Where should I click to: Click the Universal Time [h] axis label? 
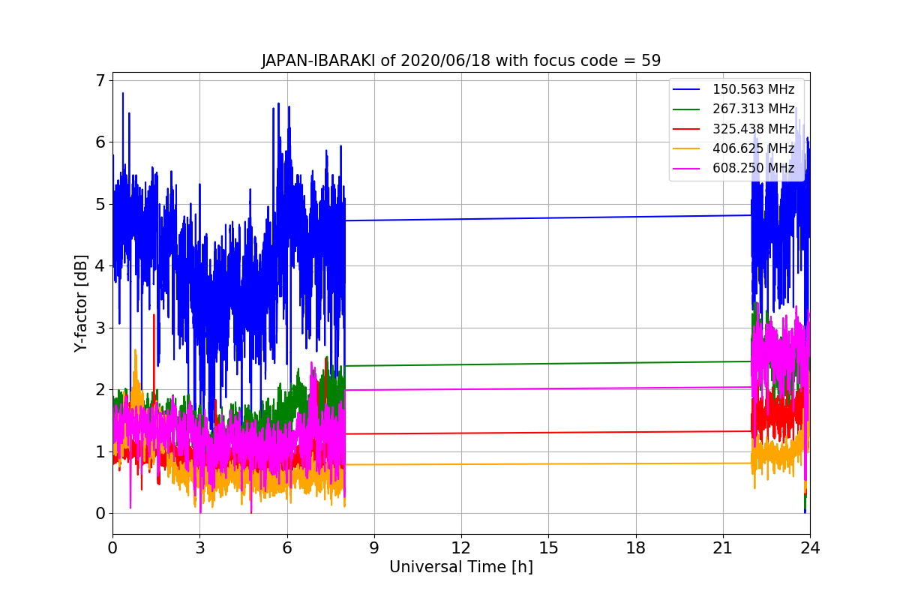coord(460,568)
